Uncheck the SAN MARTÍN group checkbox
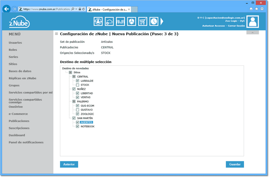269x177 pixels. click(74, 118)
